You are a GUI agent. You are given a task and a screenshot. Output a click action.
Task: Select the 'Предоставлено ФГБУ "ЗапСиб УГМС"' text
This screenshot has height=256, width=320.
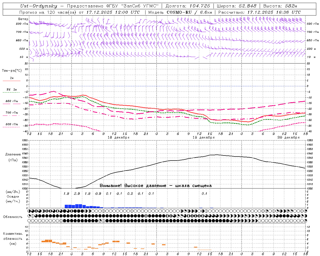[113, 6]
